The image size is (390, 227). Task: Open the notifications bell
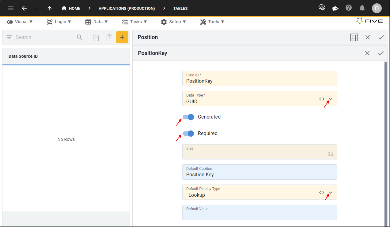pyautogui.click(x=362, y=8)
